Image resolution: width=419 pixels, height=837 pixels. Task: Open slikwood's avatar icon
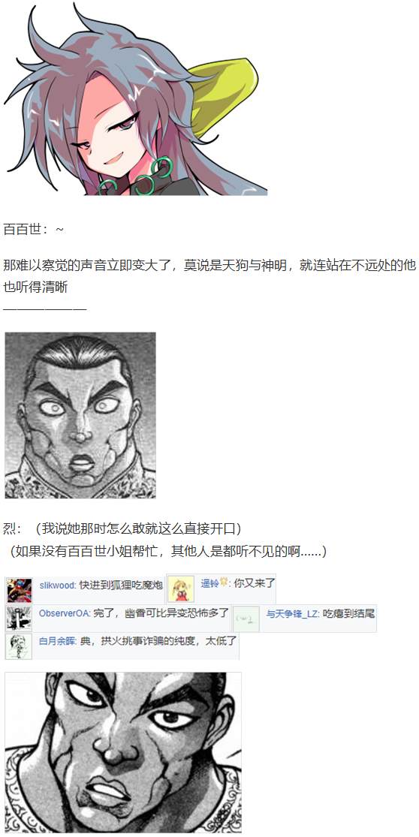20,590
